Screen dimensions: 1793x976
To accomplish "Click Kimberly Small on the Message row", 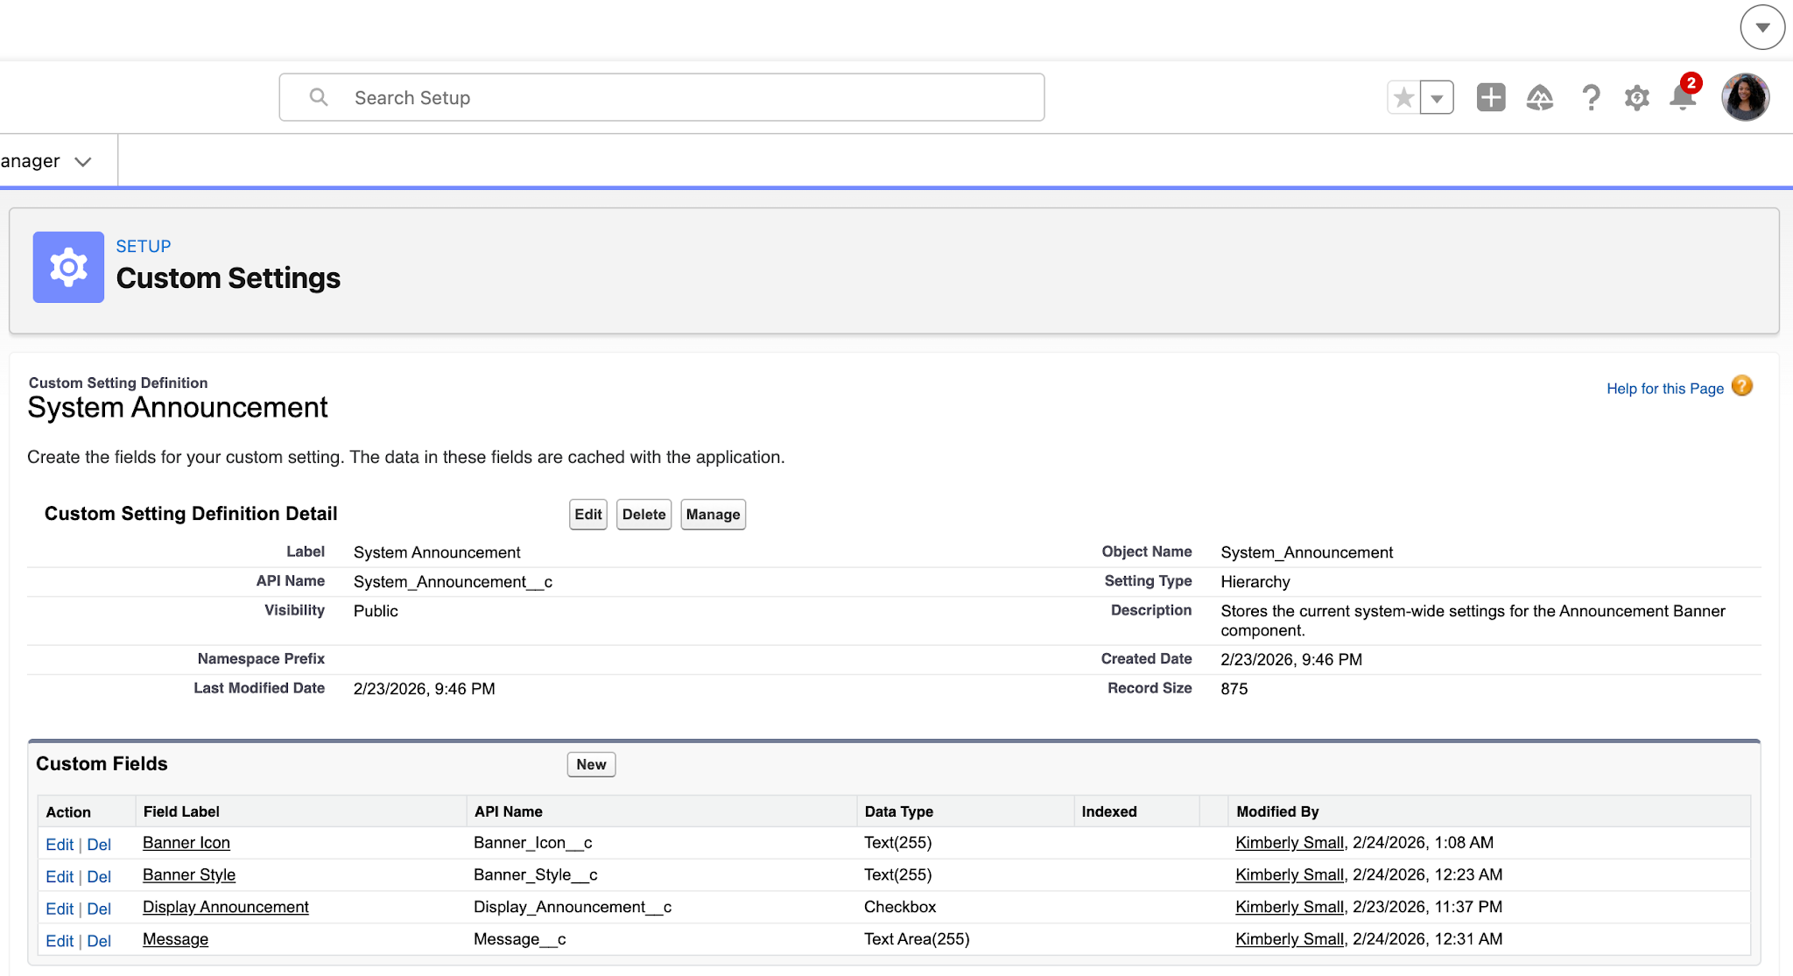I will coord(1288,938).
